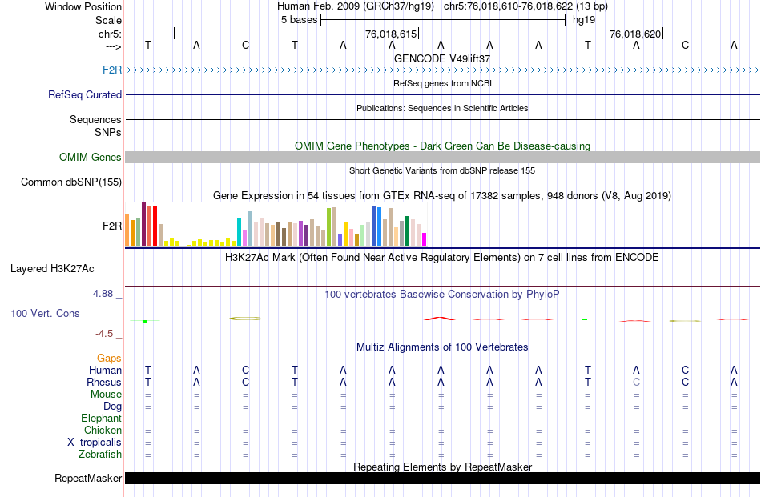The width and height of the screenshot is (761, 497).
Task: Click the SNPs track label
Action: coord(108,132)
